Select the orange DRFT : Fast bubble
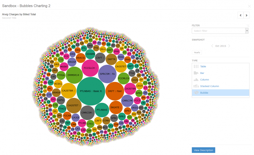The height and width of the screenshot is (155, 254). tap(115, 91)
